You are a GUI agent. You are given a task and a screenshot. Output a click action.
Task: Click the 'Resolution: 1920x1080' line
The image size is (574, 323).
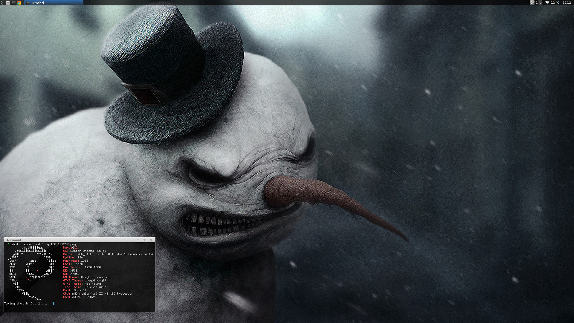[x=82, y=267]
